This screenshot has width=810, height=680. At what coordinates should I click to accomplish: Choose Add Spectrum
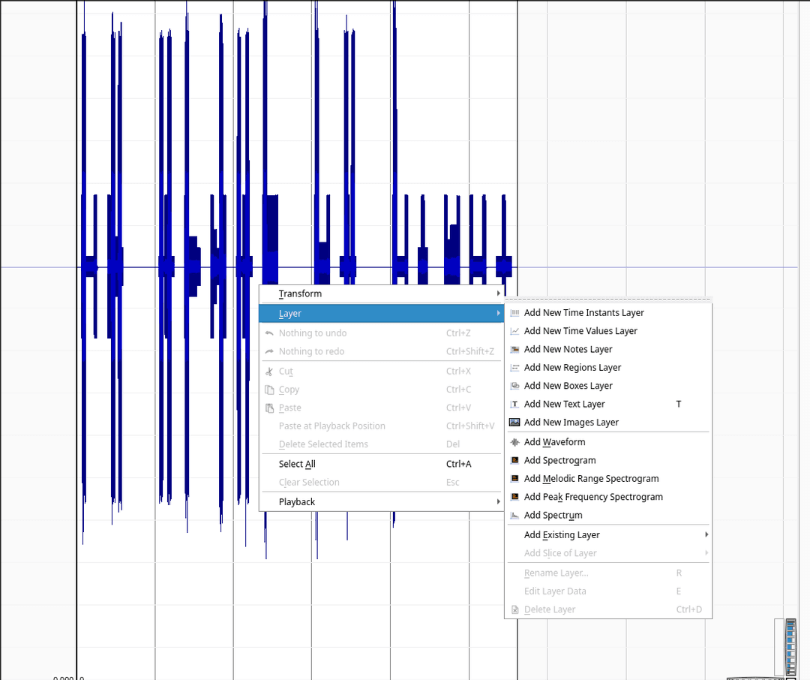point(608,515)
